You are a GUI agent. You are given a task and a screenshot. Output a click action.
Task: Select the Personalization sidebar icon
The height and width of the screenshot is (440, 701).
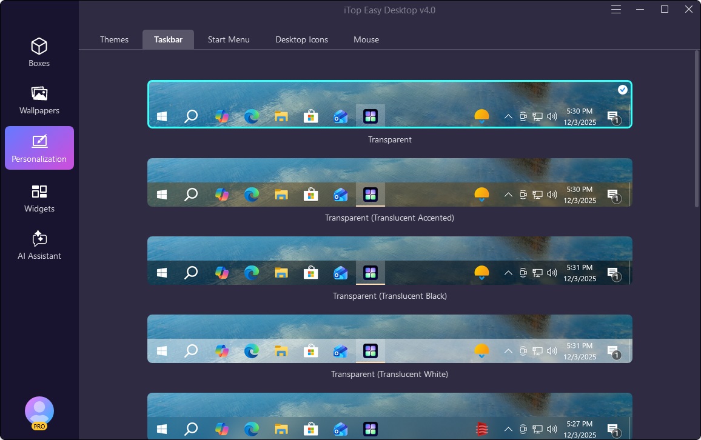click(39, 147)
